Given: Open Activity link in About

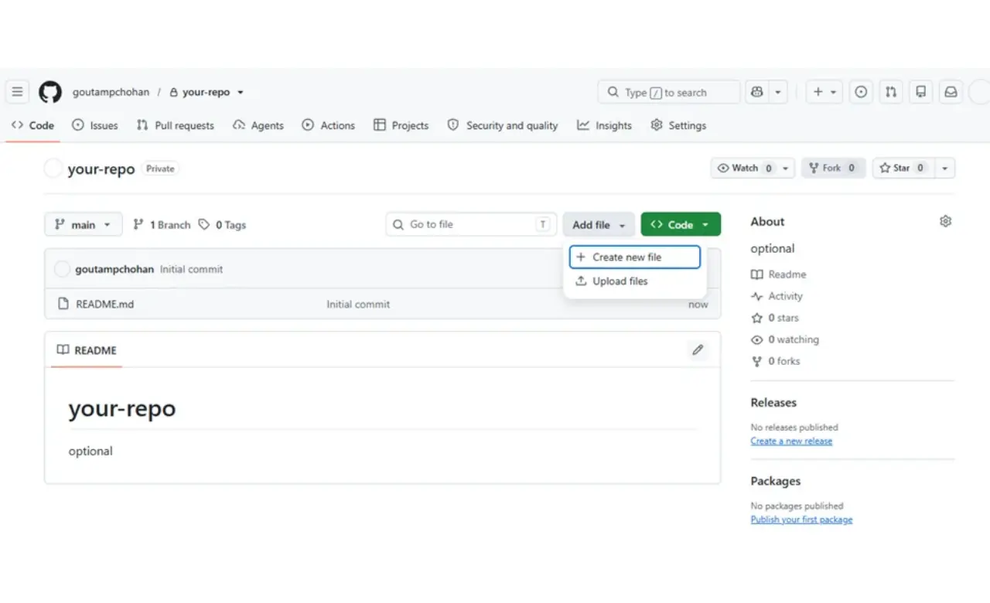Looking at the screenshot, I should (777, 296).
